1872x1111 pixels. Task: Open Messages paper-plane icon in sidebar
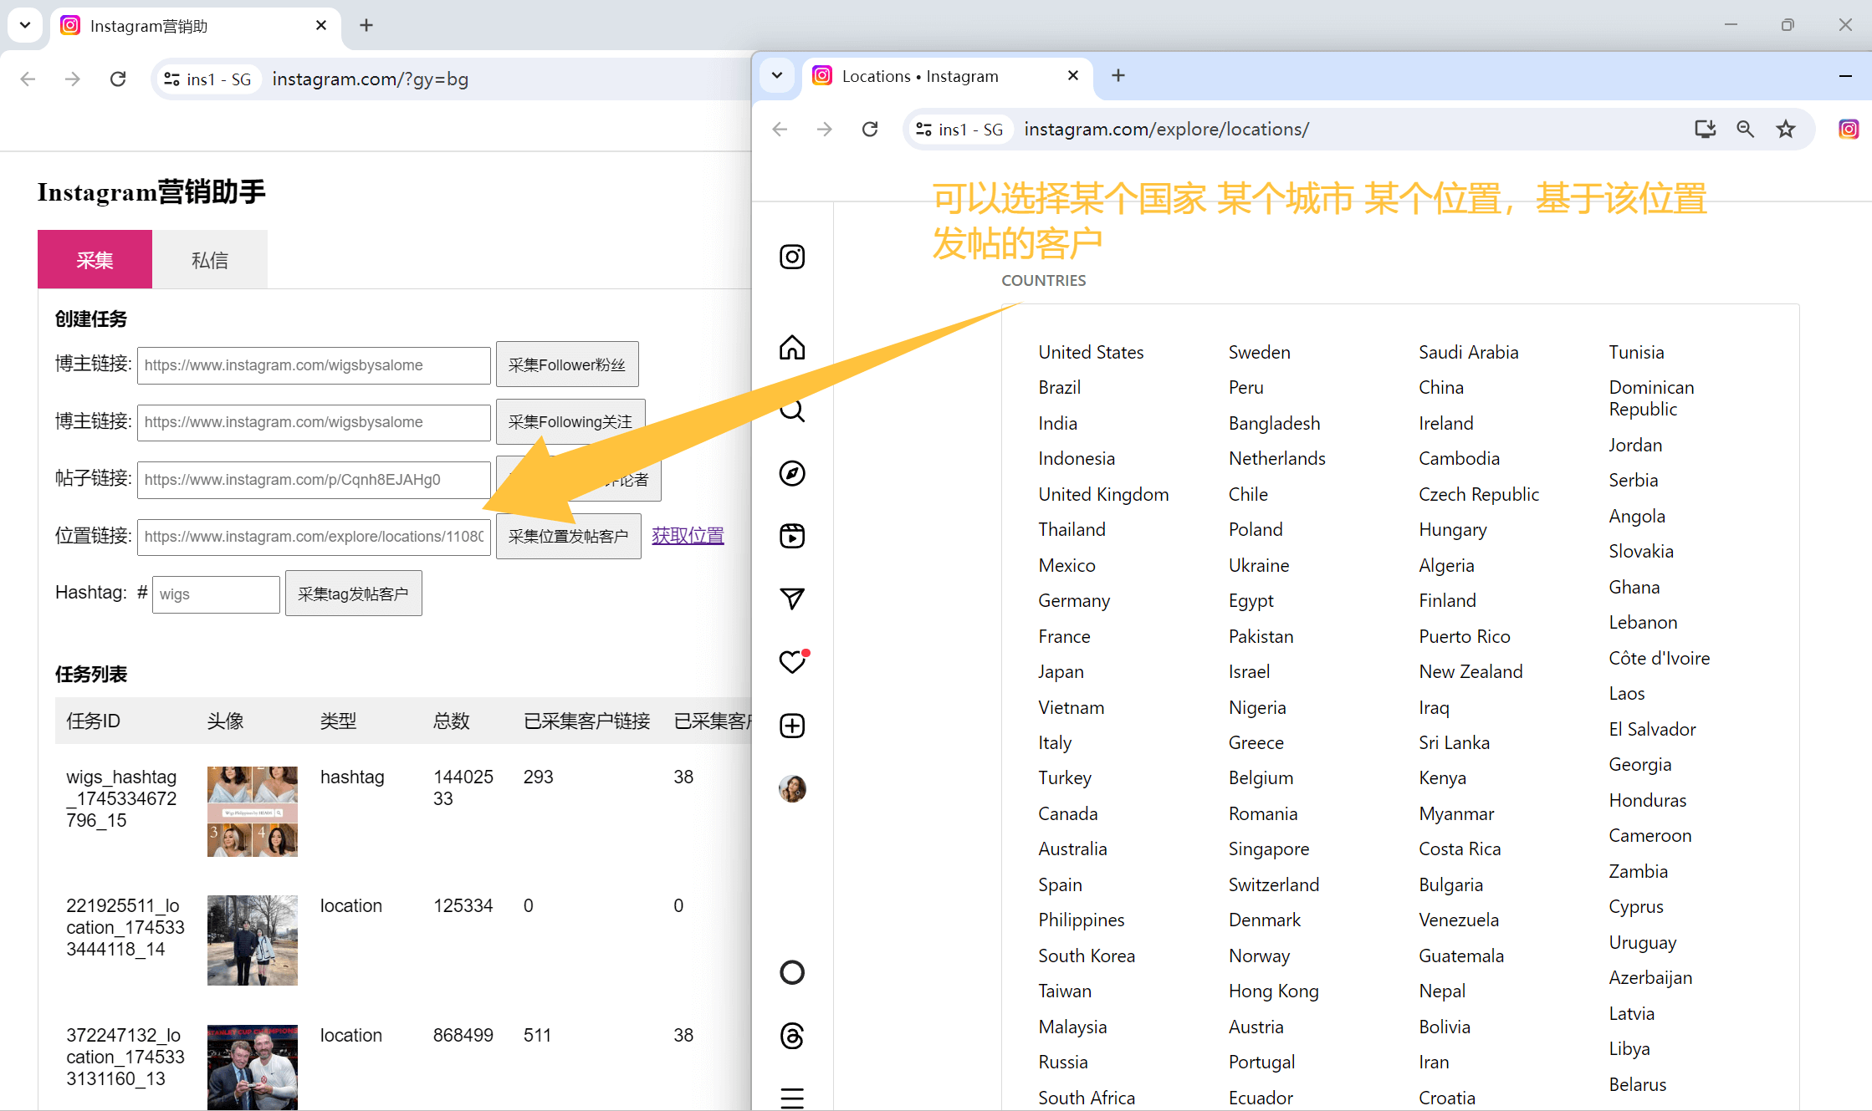pyautogui.click(x=792, y=599)
